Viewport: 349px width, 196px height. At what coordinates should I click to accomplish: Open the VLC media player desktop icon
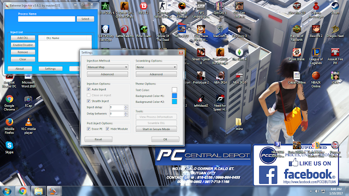tap(28, 126)
